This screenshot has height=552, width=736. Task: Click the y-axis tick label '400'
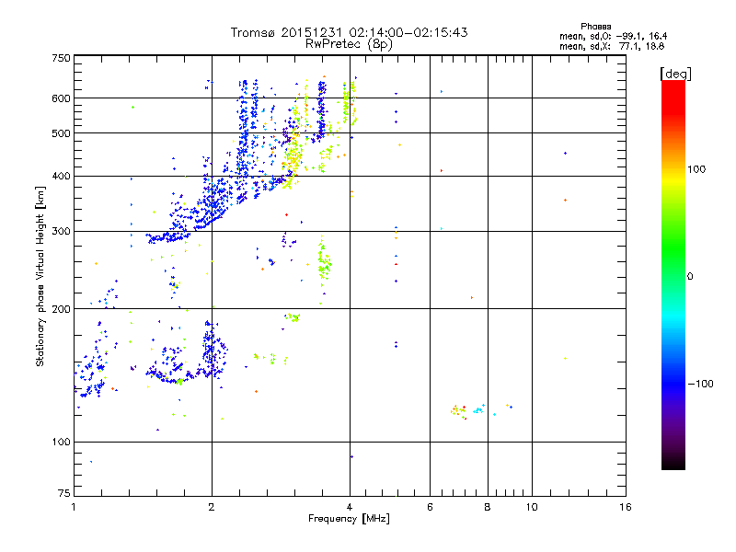(x=62, y=177)
